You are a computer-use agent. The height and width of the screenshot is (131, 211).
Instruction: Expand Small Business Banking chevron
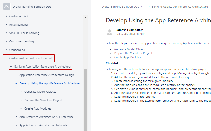click(x=6, y=33)
